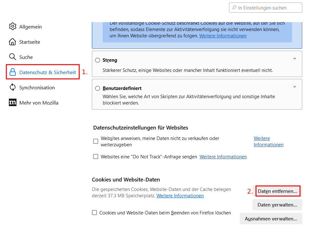Click the search icon in settings search box
Viewport: 313px width, 235px height.
(x=234, y=8)
